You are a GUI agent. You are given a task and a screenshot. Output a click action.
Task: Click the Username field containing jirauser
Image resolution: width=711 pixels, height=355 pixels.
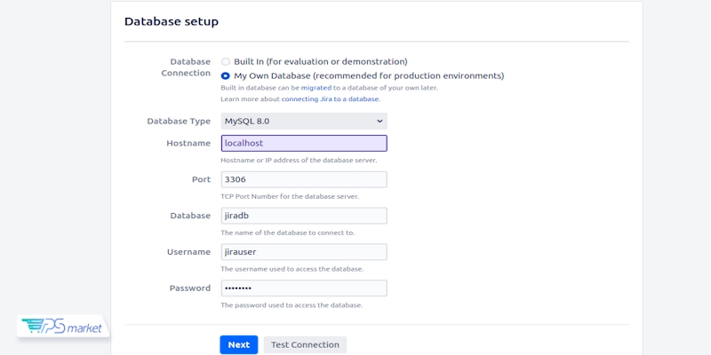coord(304,252)
